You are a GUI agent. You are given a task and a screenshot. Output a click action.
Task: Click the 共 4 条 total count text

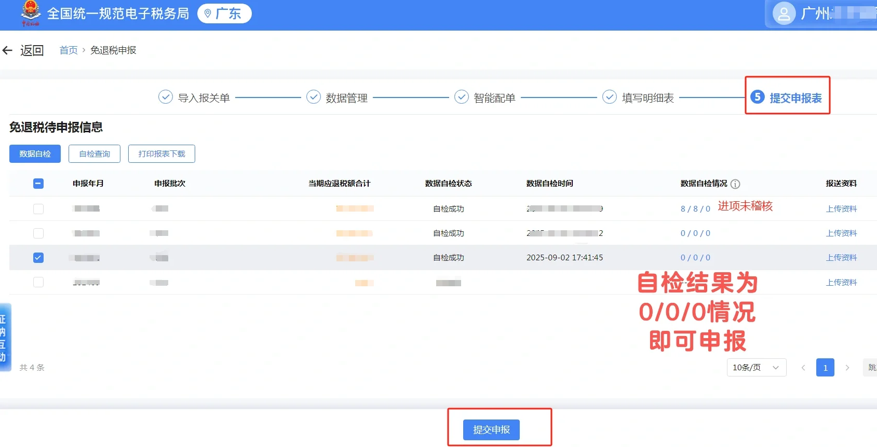point(32,368)
